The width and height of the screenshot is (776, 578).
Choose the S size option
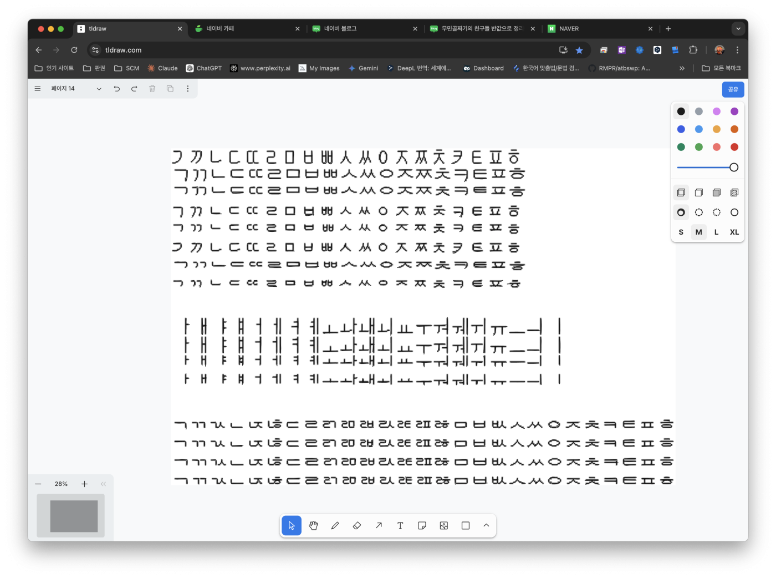coord(681,232)
